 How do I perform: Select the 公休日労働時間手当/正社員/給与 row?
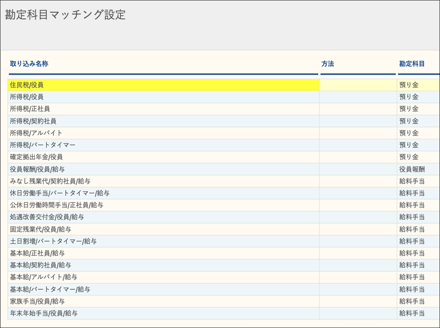click(x=57, y=205)
